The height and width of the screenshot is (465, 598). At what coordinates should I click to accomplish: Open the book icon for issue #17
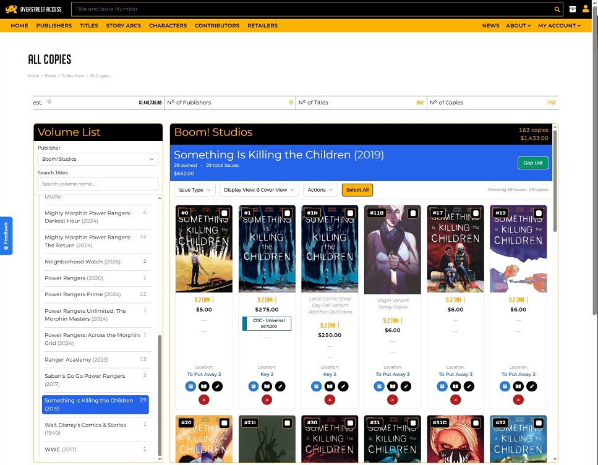[455, 386]
